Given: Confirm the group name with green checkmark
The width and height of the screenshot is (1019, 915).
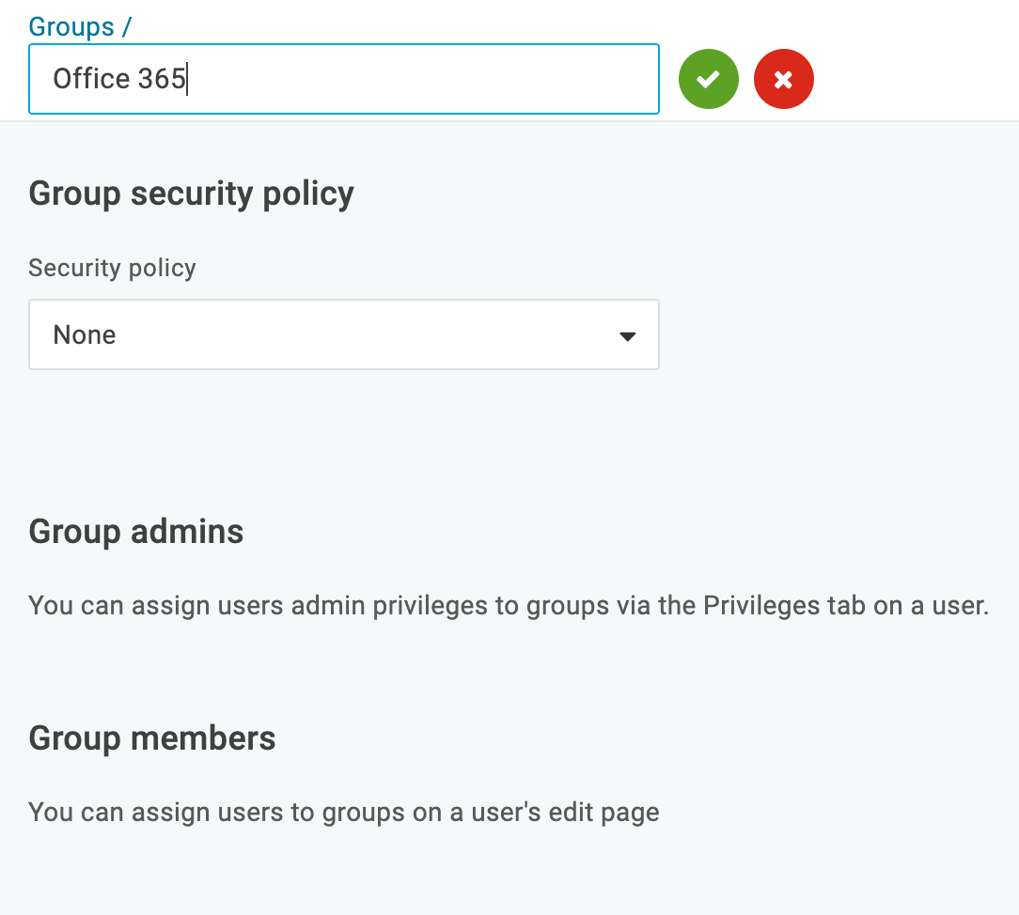Looking at the screenshot, I should click(709, 79).
